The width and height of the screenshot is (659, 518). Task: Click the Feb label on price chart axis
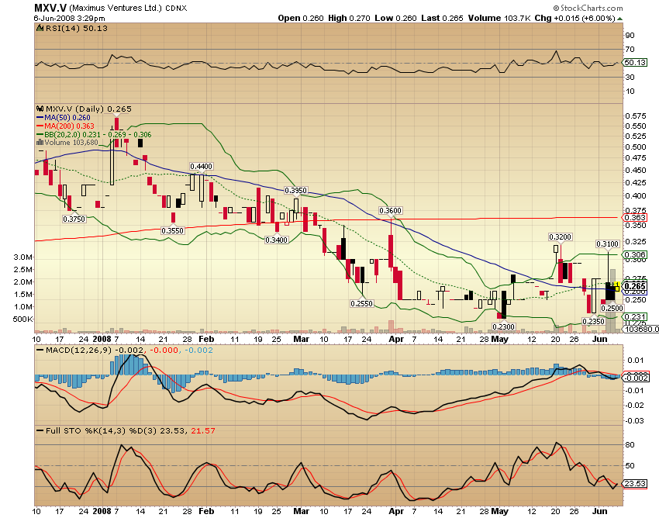(206, 339)
